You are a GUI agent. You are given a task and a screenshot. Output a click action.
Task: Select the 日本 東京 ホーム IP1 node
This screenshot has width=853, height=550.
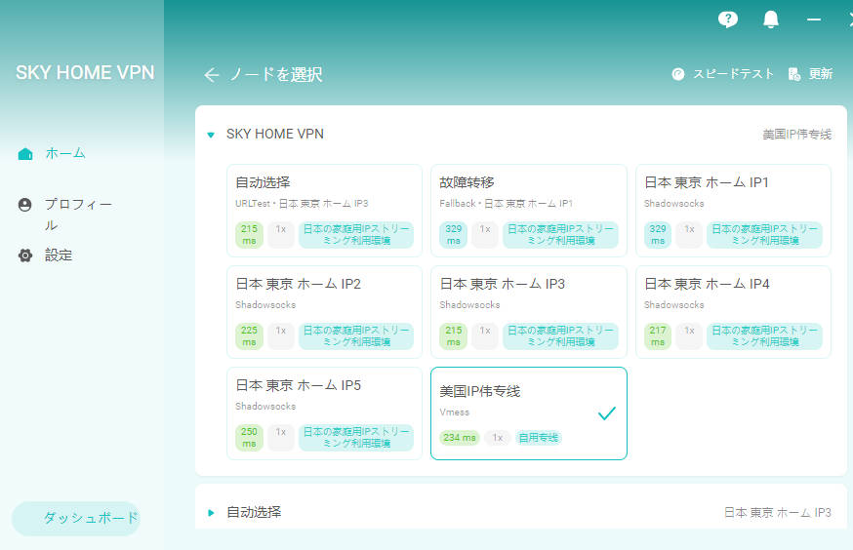733,211
